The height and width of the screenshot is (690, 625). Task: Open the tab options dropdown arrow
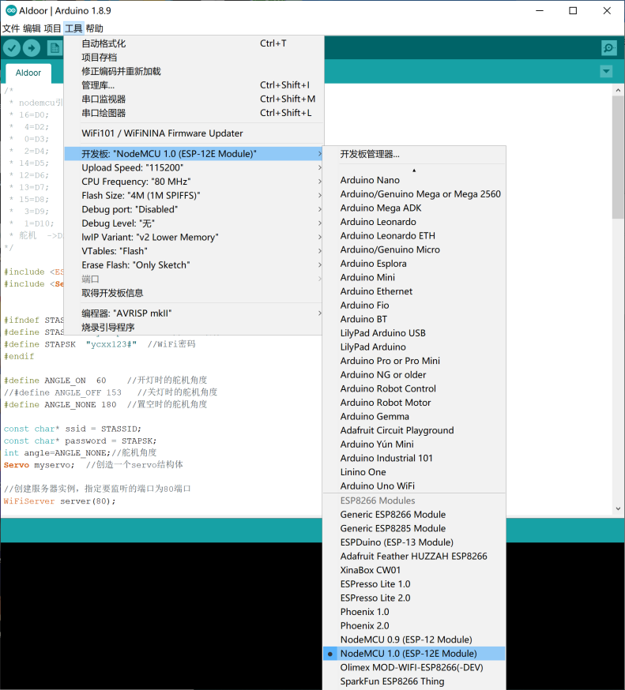[607, 71]
